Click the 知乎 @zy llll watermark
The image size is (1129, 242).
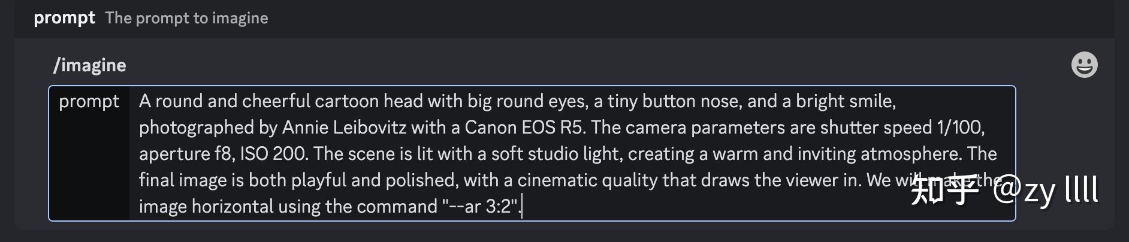pos(1004,190)
